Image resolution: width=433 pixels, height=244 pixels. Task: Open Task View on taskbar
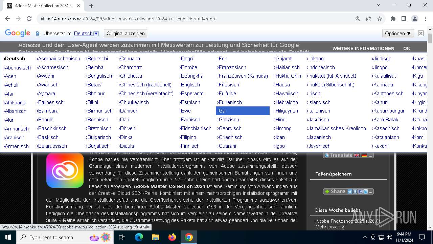pyautogui.click(x=122, y=237)
